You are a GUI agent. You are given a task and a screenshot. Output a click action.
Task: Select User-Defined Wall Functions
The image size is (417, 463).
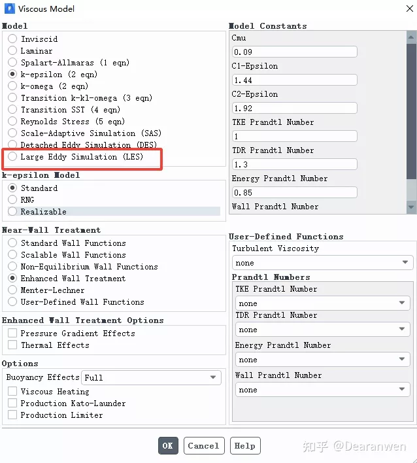(12, 301)
